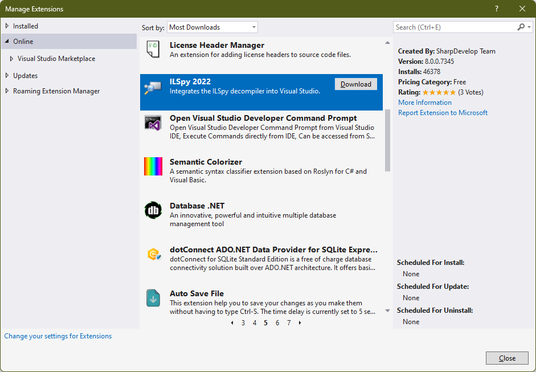Click the Database .NET db icon
536x372 pixels.
pyautogui.click(x=153, y=210)
